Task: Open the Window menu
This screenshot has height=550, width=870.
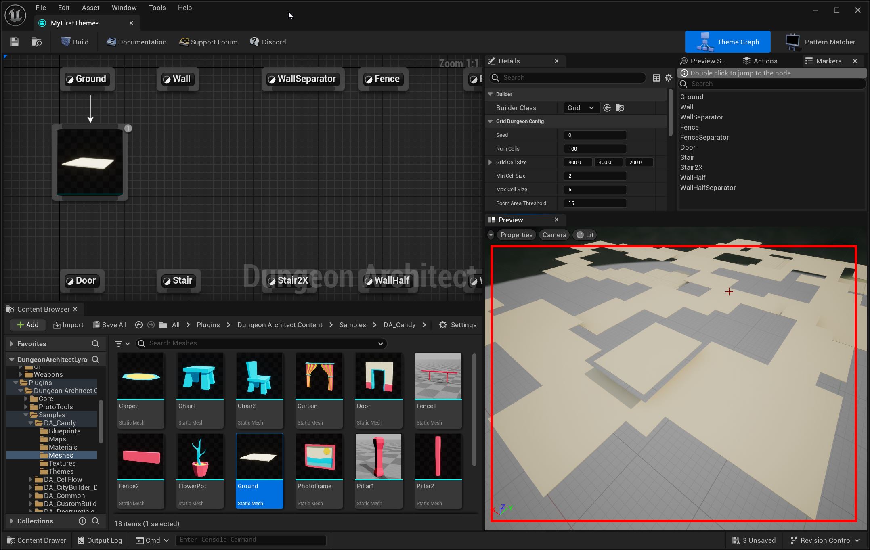Action: [x=124, y=8]
